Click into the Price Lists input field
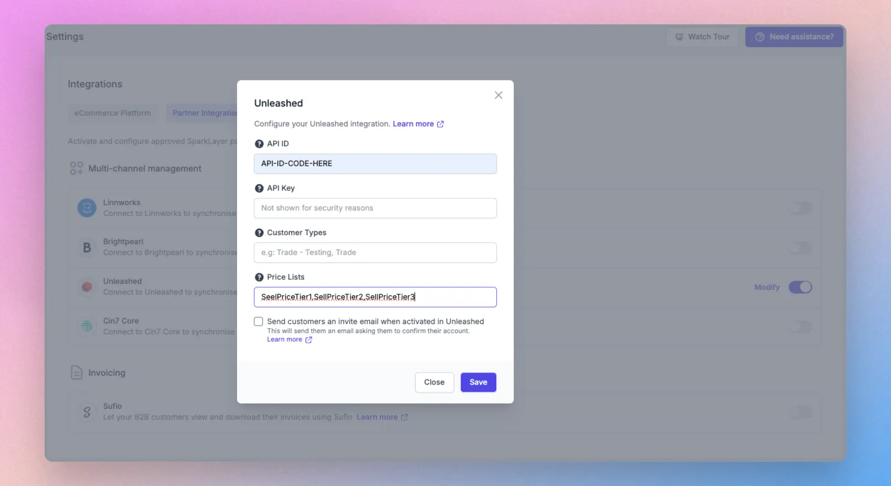891x486 pixels. (375, 297)
